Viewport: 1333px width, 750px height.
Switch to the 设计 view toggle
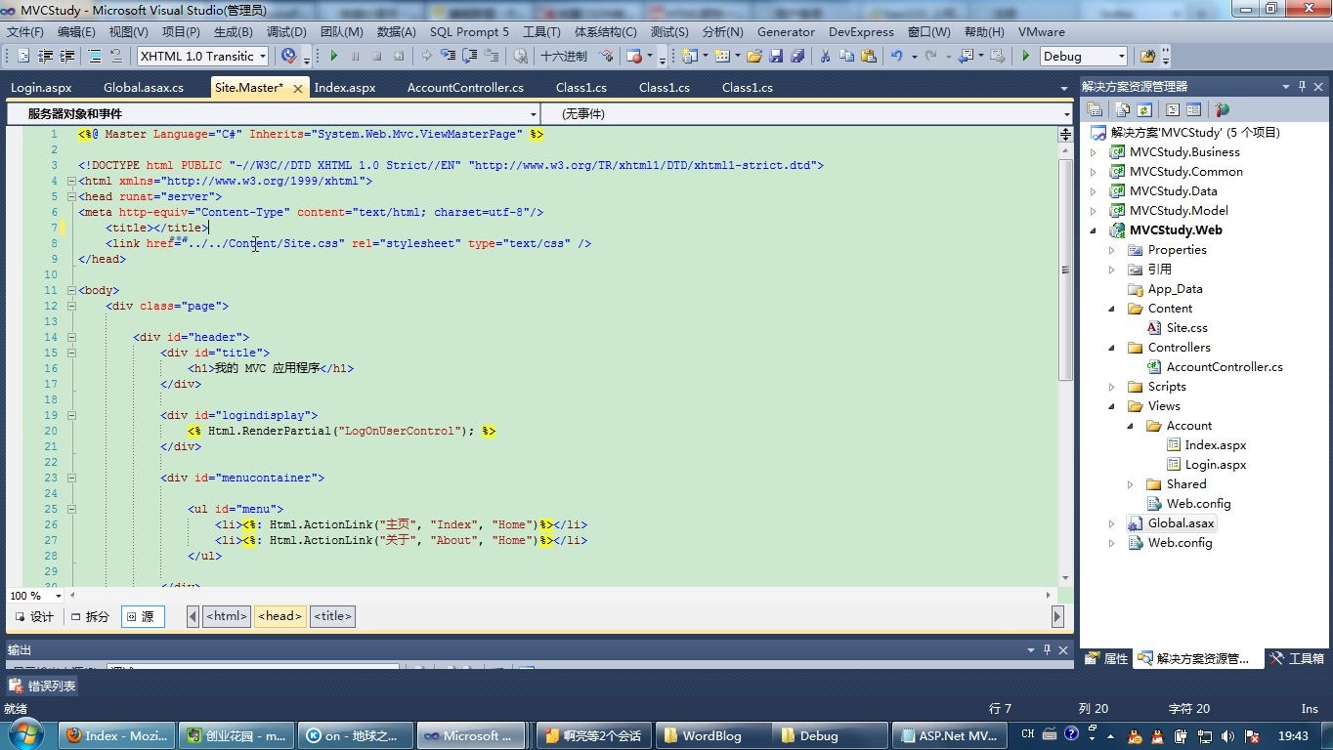point(39,616)
